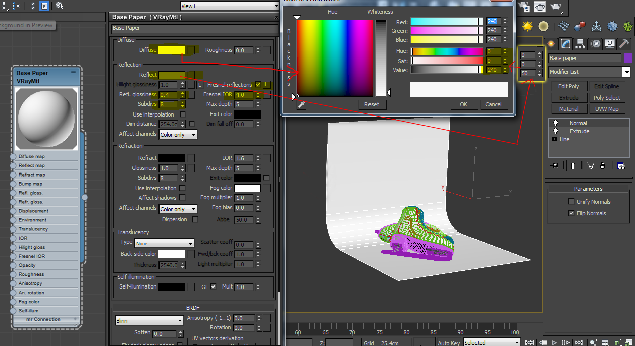This screenshot has width=635, height=346.
Task: Open the Selected key filter dropdown
Action: pos(492,342)
